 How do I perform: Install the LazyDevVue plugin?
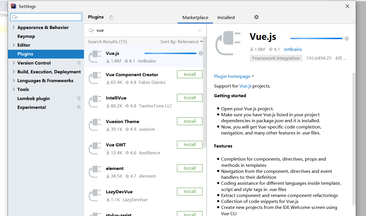click(190, 192)
